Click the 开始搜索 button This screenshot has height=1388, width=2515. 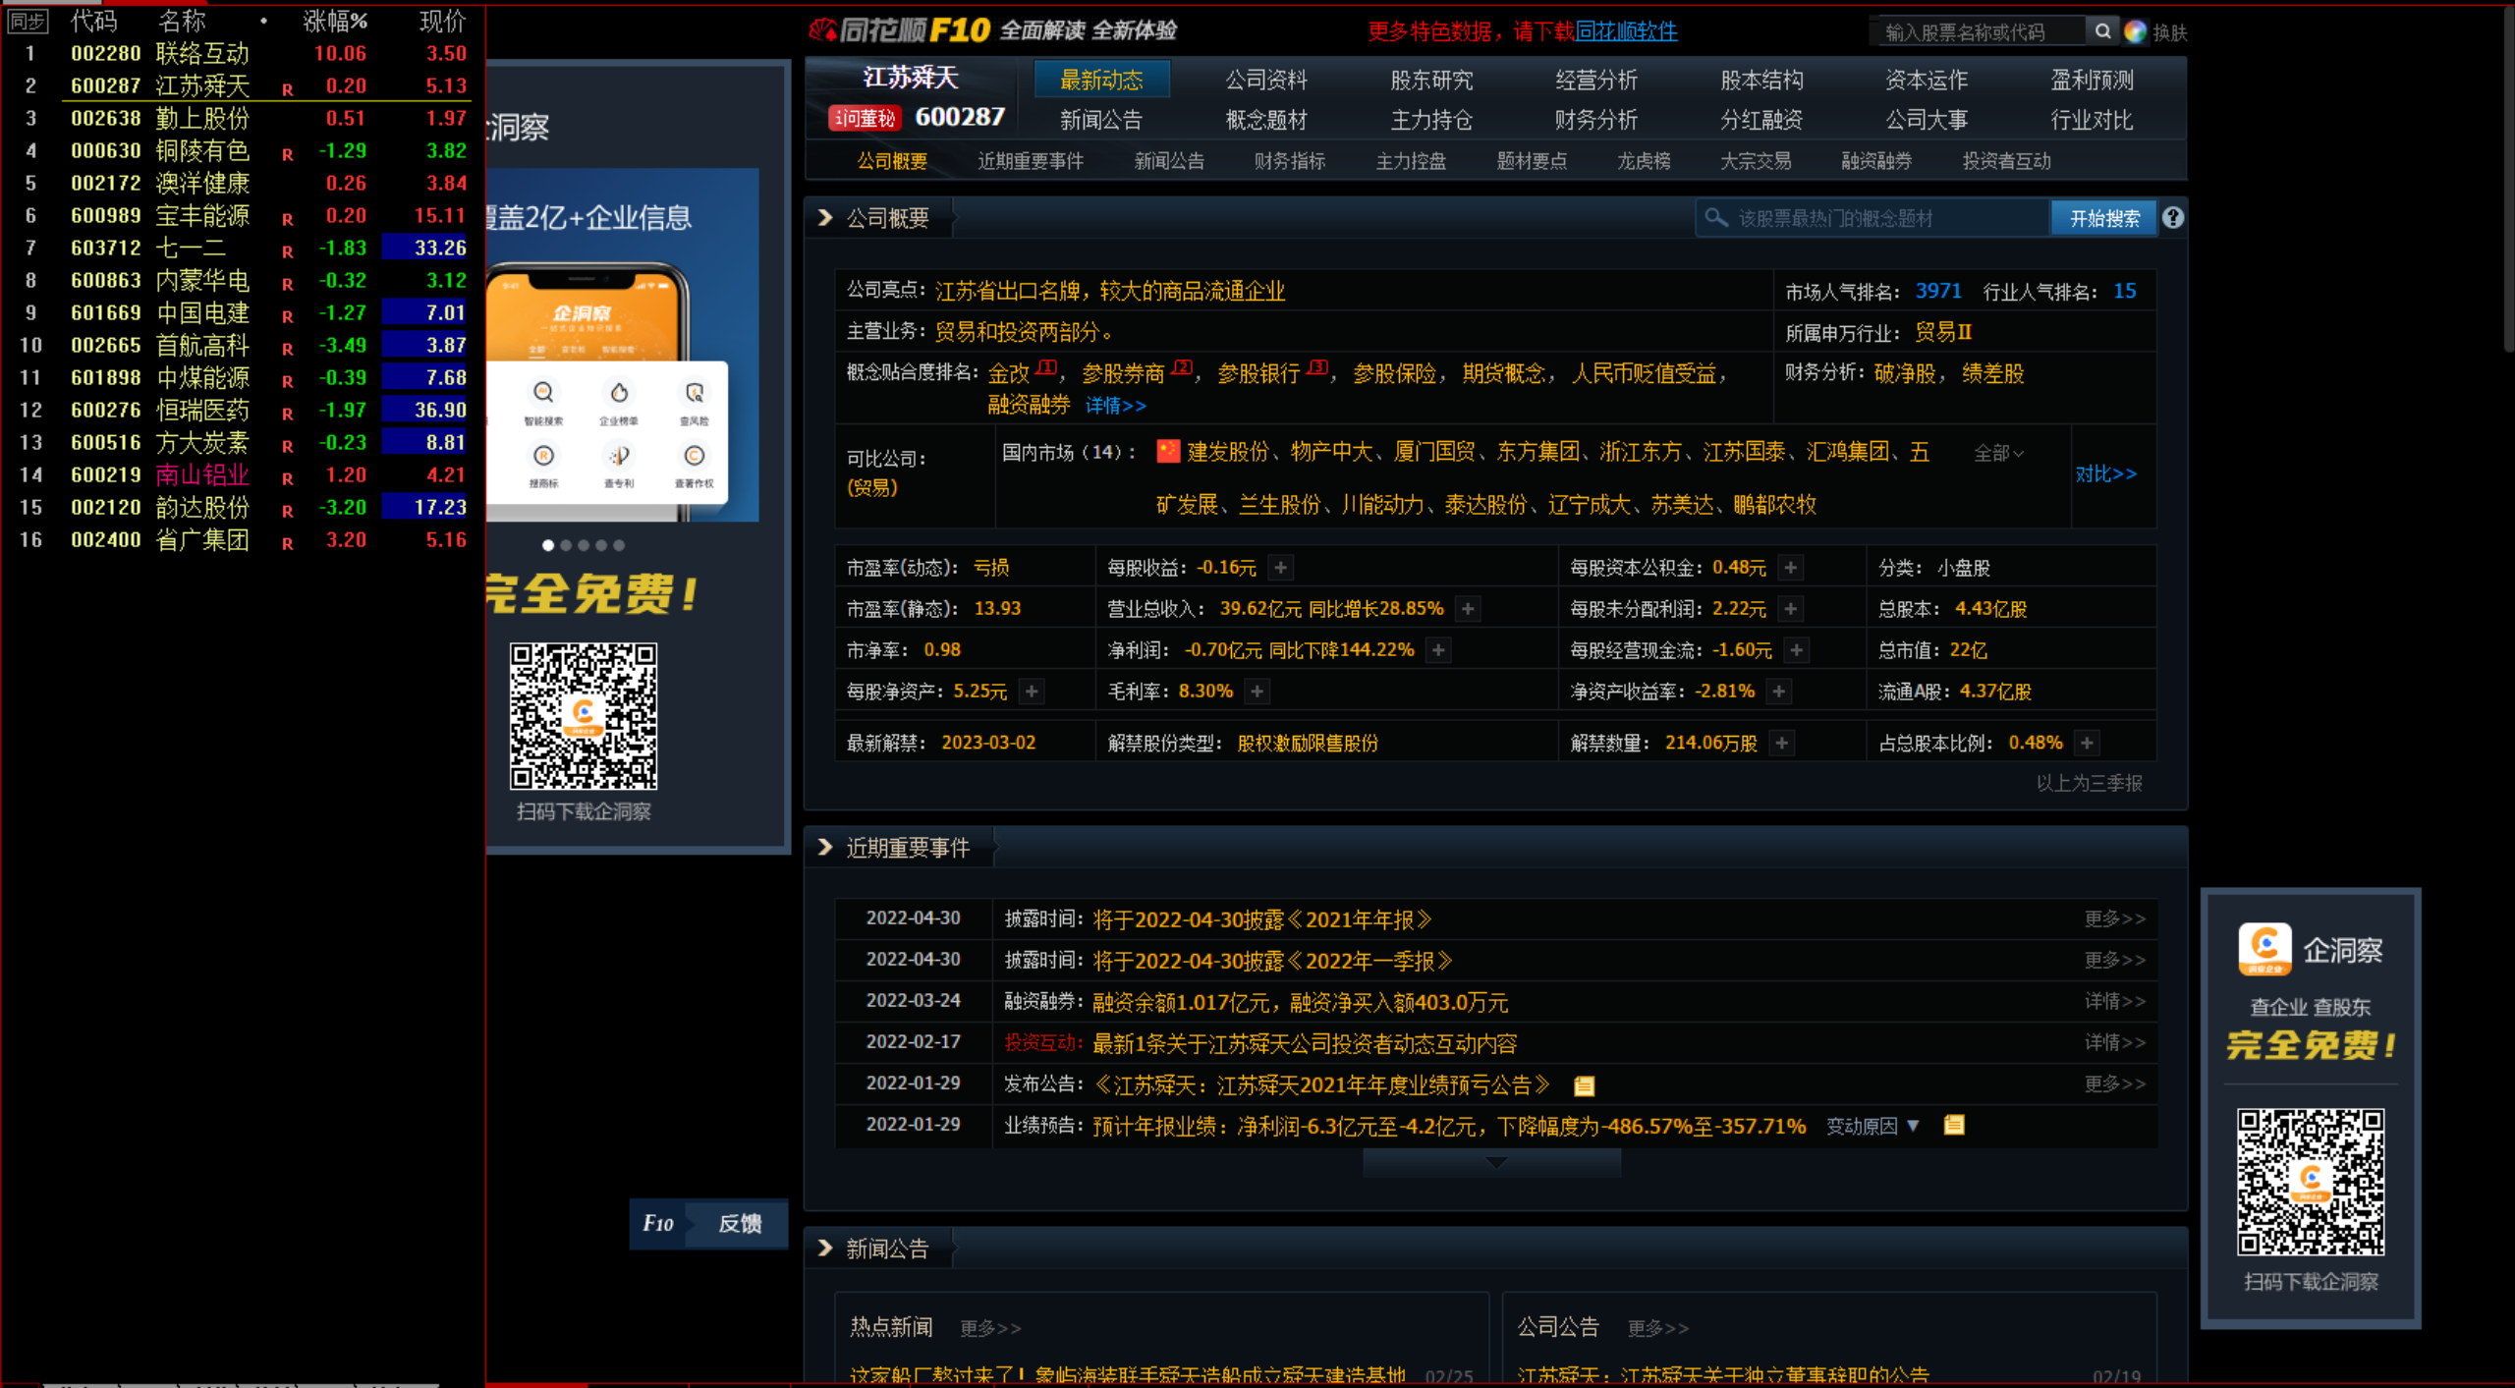[x=2103, y=218]
